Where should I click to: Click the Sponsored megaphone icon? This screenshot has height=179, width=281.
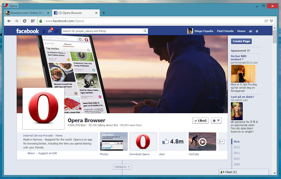248,50
